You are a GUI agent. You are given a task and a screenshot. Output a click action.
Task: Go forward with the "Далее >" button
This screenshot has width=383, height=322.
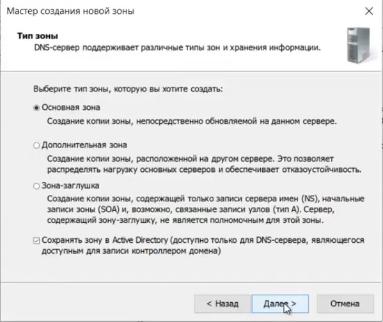coord(280,303)
